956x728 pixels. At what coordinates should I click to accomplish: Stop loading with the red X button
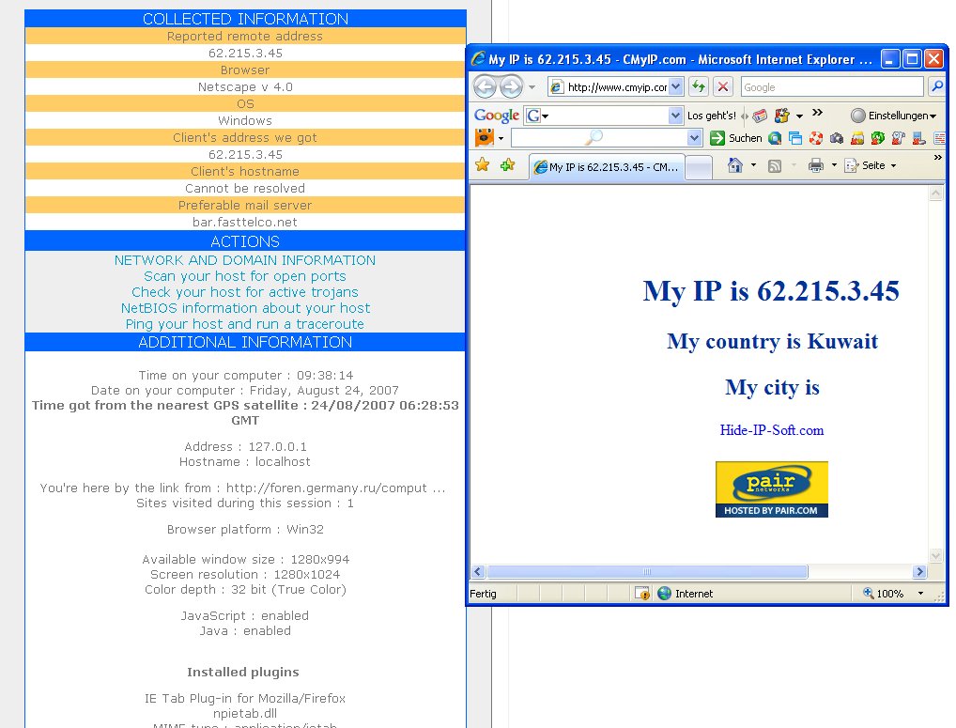(722, 87)
